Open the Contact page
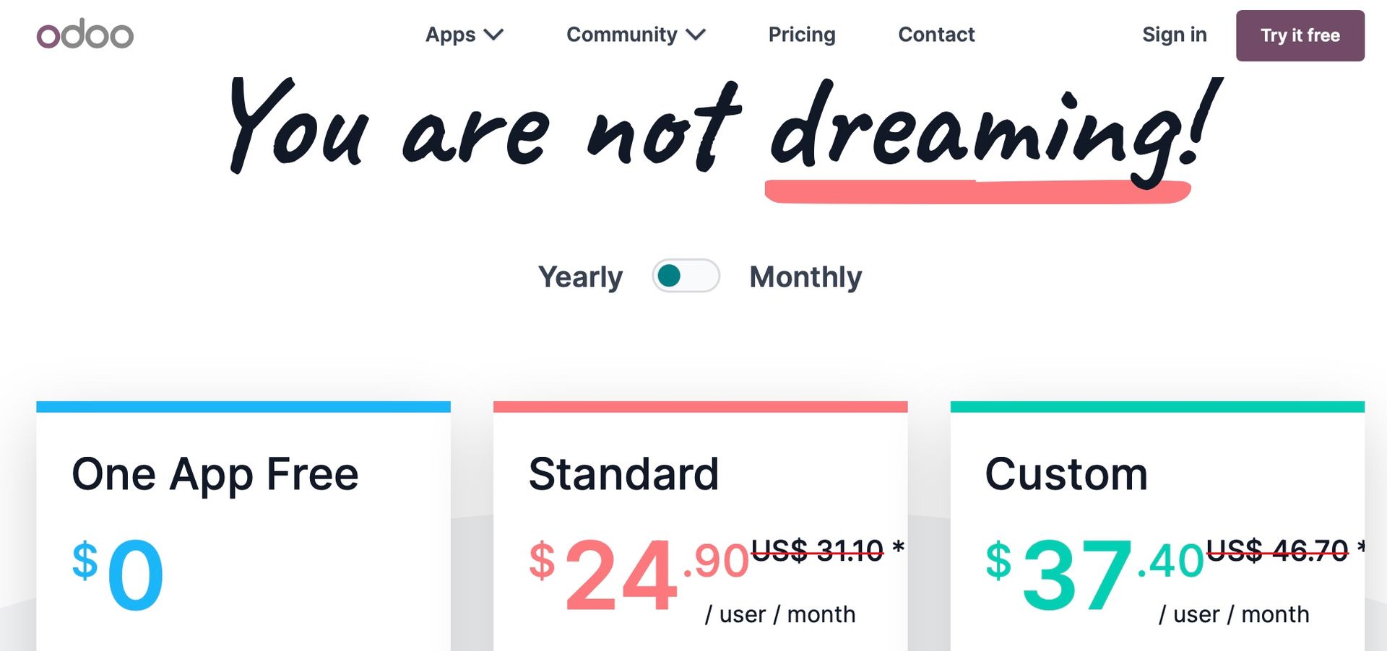The width and height of the screenshot is (1387, 651). [x=936, y=34]
